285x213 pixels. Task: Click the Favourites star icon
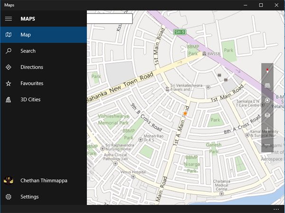tap(8, 83)
